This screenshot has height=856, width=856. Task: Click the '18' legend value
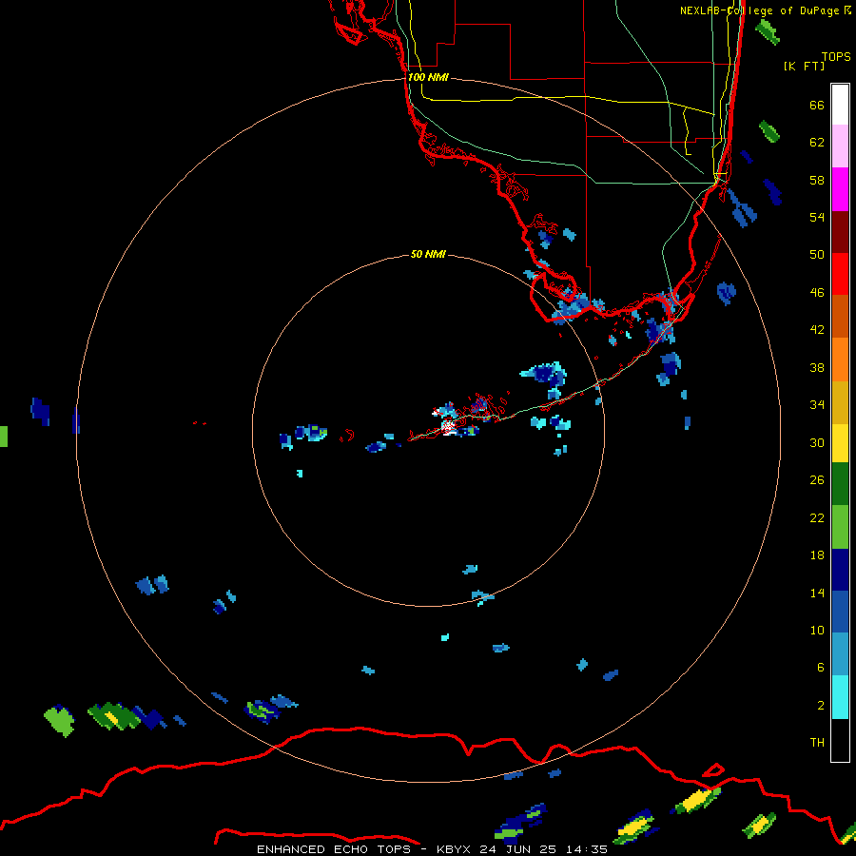pyautogui.click(x=817, y=555)
